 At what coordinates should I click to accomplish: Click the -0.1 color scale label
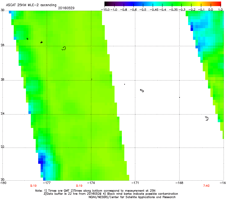click(201, 10)
